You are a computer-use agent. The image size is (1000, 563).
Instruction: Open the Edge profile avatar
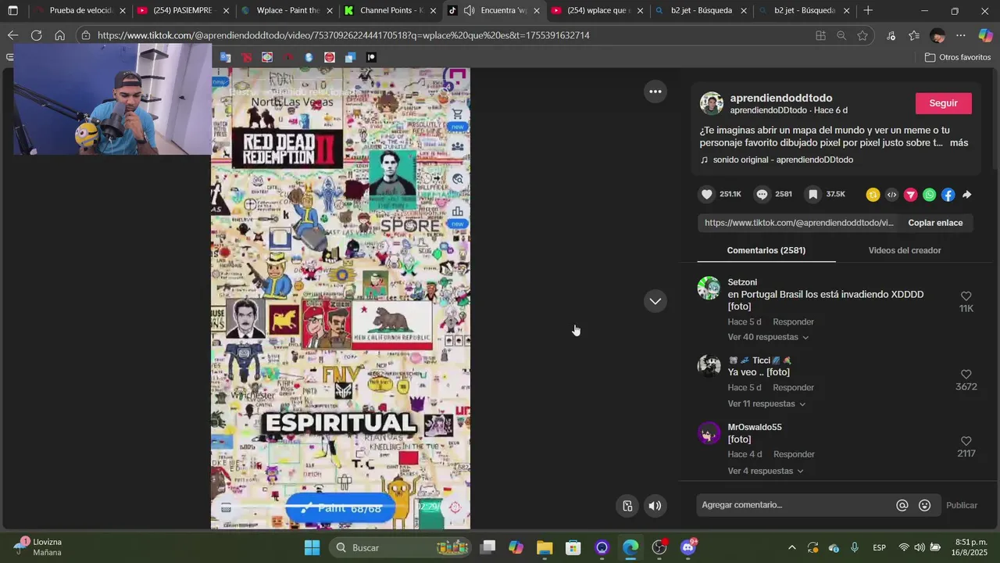[937, 35]
